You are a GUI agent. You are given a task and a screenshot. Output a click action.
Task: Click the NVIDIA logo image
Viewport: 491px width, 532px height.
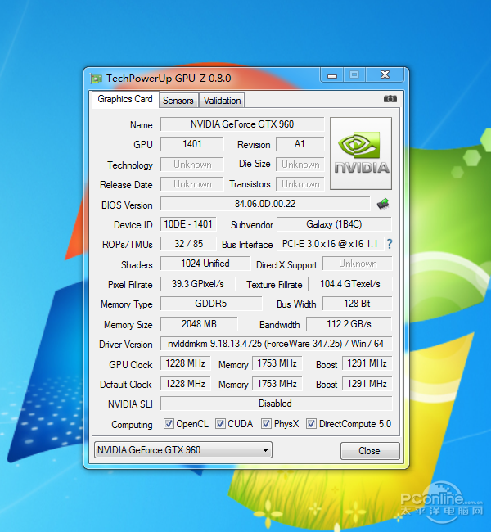click(x=361, y=153)
